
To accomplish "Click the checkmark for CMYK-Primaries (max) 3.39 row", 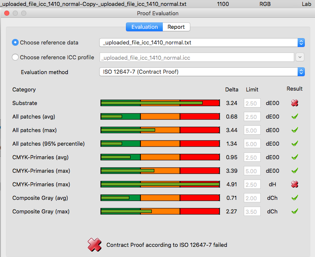I will (x=295, y=171).
